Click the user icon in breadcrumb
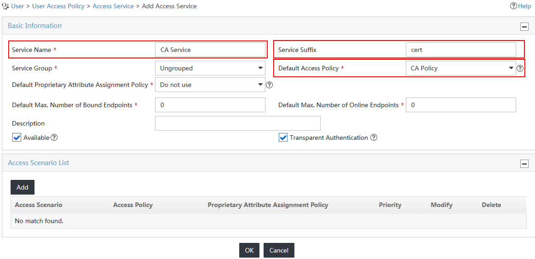 6,6
